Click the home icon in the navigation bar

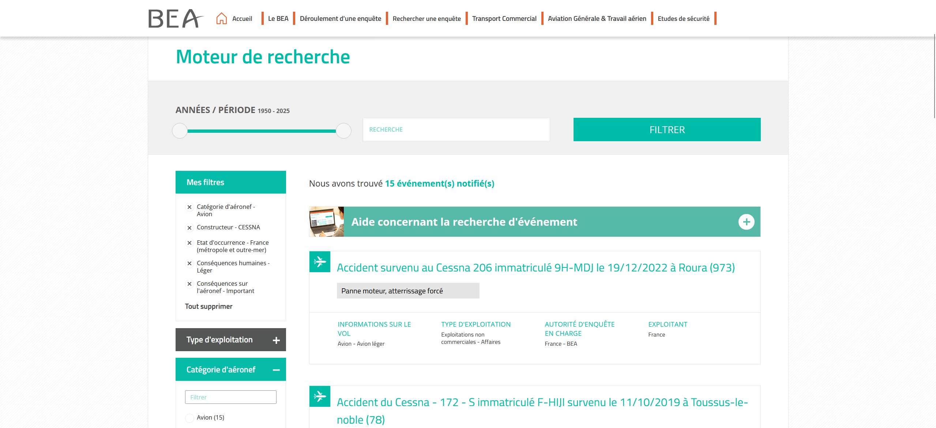pyautogui.click(x=221, y=18)
